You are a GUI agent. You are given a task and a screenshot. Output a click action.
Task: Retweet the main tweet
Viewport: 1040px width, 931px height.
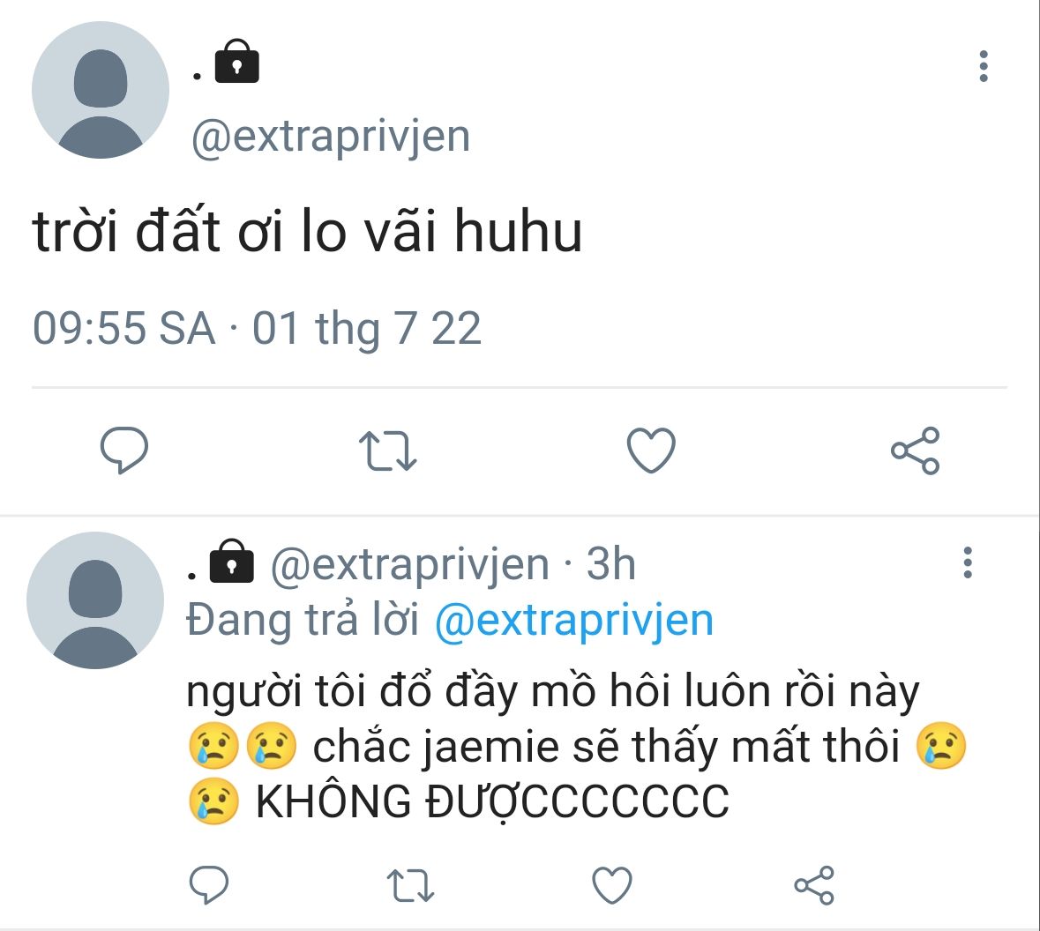[x=387, y=451]
